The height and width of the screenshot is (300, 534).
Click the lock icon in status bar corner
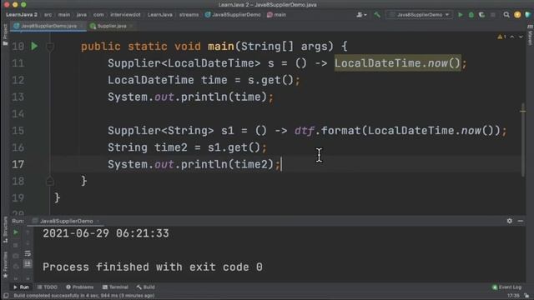(x=526, y=296)
